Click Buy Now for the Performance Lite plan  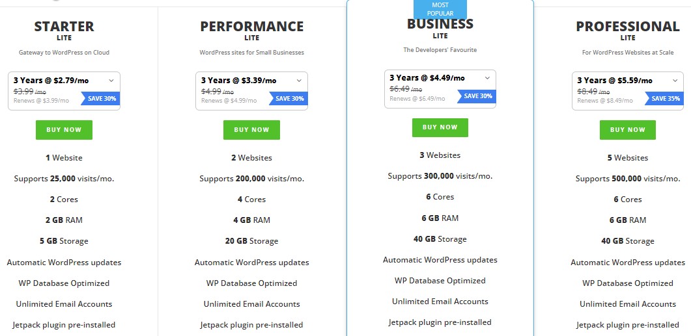tap(251, 129)
